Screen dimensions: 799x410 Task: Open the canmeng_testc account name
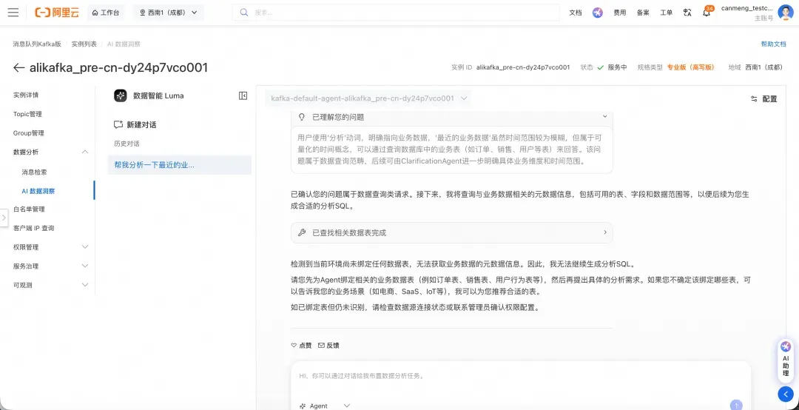click(x=746, y=8)
